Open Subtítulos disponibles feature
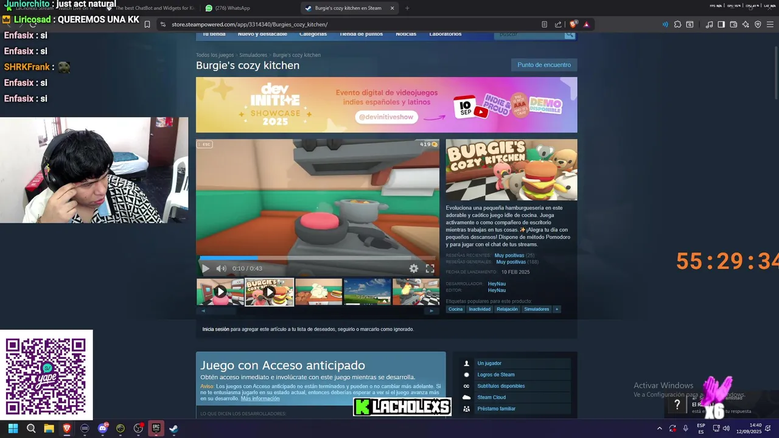Image resolution: width=779 pixels, height=438 pixels. pyautogui.click(x=501, y=386)
